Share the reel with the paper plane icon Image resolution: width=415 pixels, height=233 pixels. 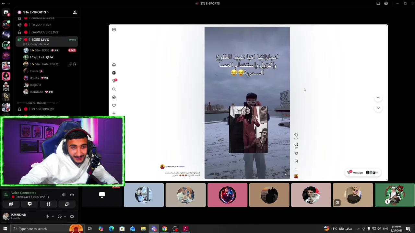coord(296,154)
